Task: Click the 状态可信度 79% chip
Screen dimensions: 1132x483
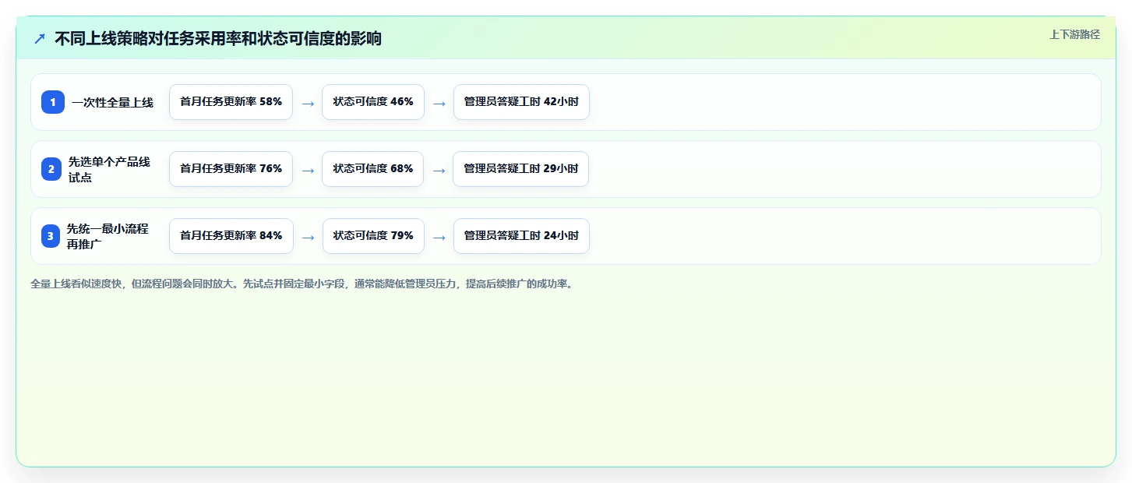Action: point(373,236)
